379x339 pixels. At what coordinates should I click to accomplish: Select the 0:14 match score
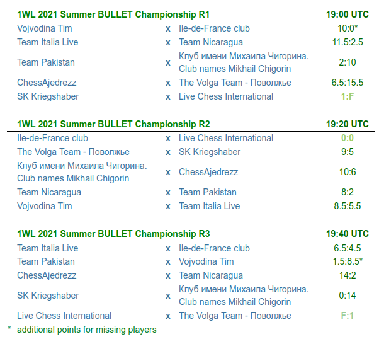(348, 296)
